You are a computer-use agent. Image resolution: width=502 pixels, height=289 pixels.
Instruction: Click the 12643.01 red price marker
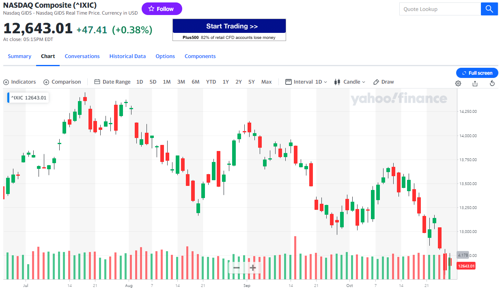click(466, 266)
